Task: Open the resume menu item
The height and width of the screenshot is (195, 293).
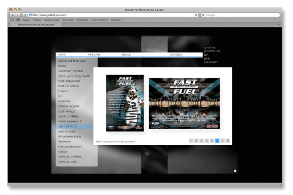Action: coord(94,54)
